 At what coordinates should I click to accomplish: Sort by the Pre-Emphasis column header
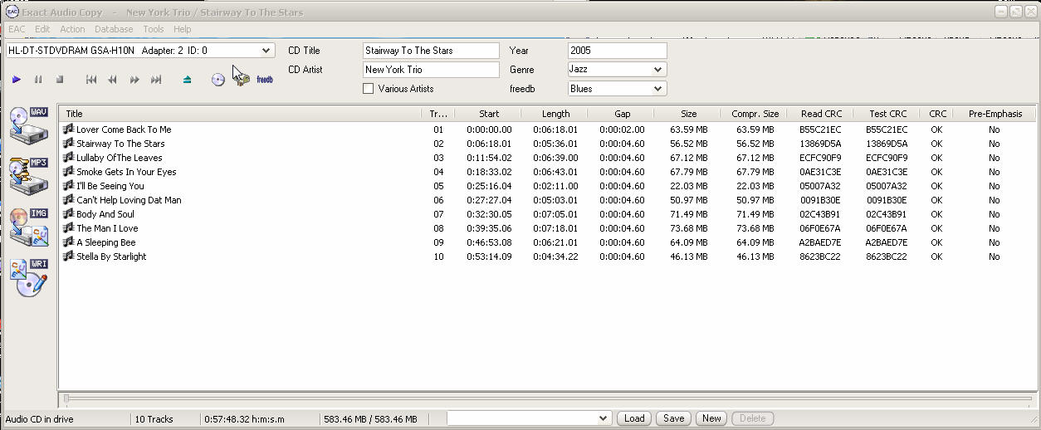pyautogui.click(x=995, y=114)
